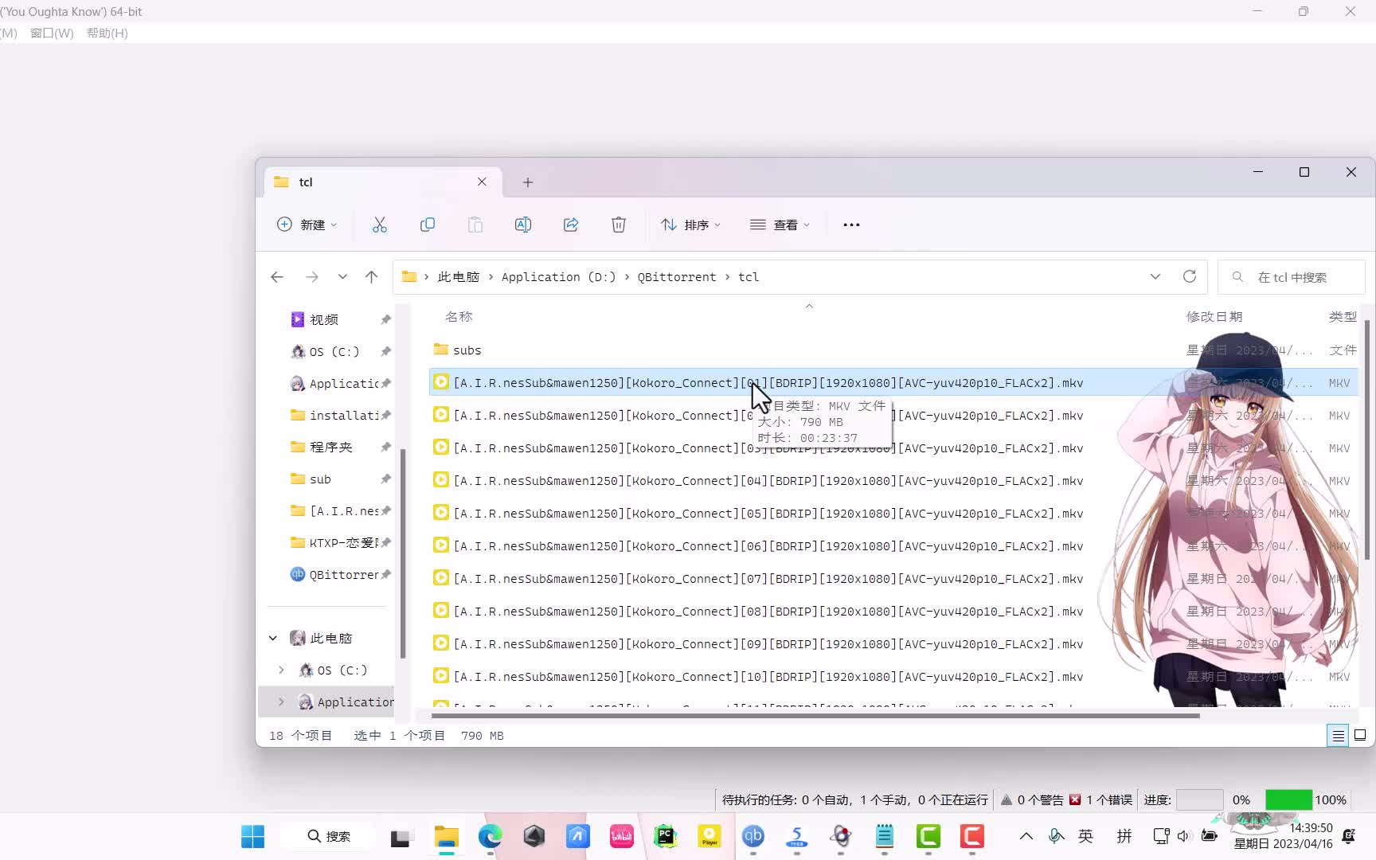The image size is (1376, 860).
Task: Click the Paste icon in Explorer toolbar
Action: [475, 225]
